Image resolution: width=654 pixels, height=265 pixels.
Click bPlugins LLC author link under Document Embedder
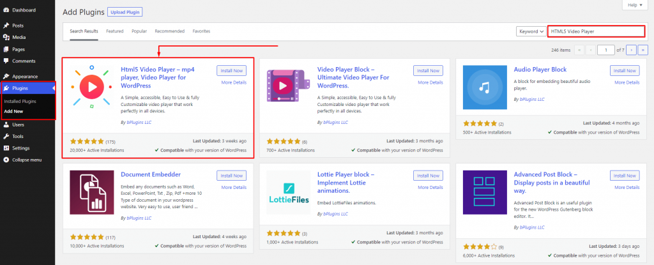click(x=139, y=218)
